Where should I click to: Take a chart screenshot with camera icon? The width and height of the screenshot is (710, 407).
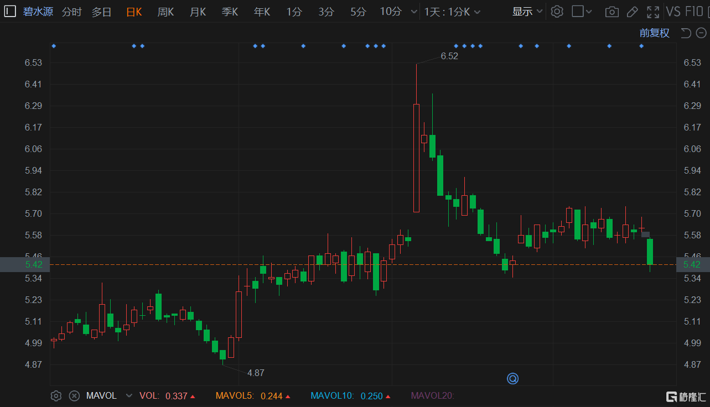(611, 12)
